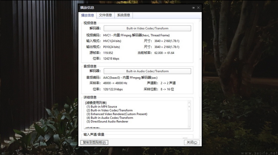Screen dimensions: 278x155
Task: Click the 关闭(C) button
Action: point(192,142)
